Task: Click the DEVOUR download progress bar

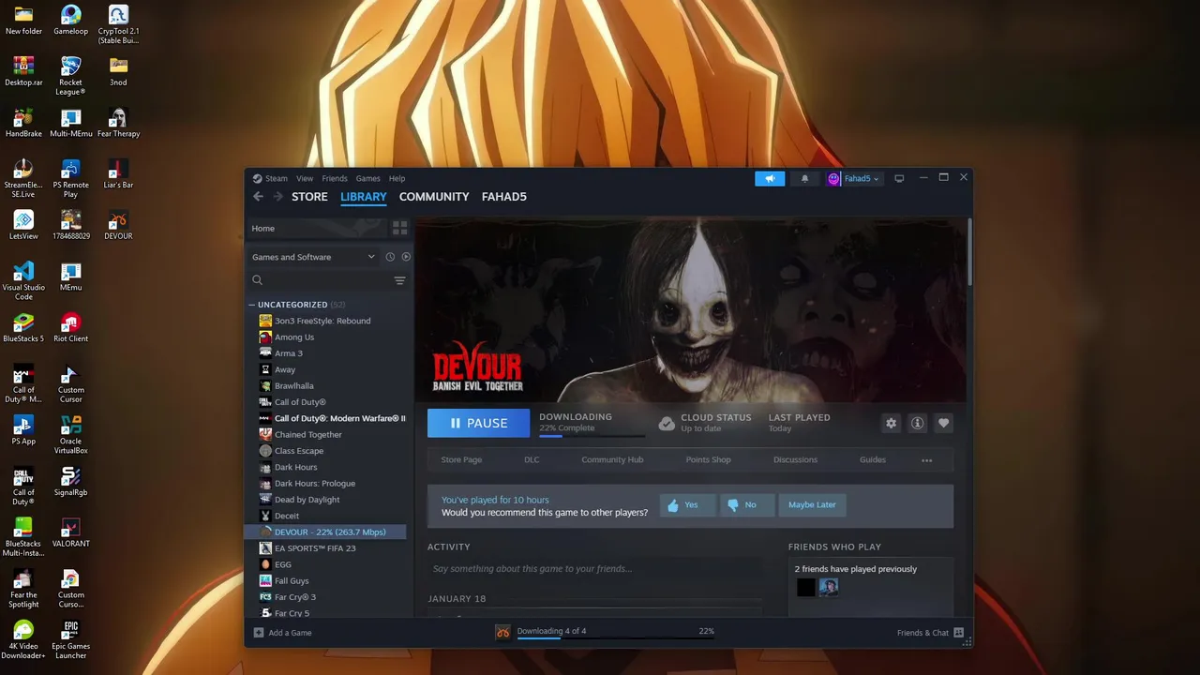Action: click(x=592, y=436)
